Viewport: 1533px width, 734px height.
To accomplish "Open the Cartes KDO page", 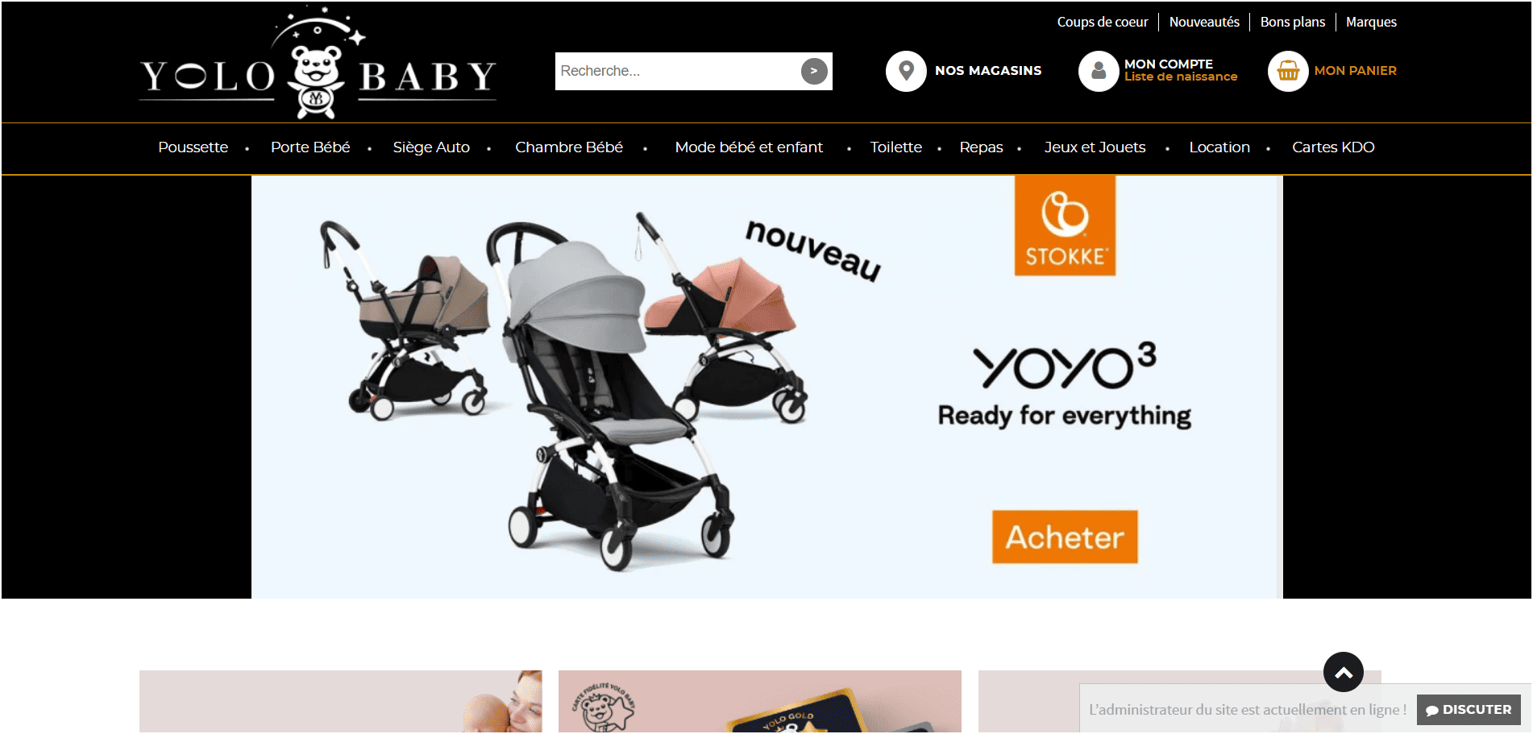I will click(x=1333, y=147).
